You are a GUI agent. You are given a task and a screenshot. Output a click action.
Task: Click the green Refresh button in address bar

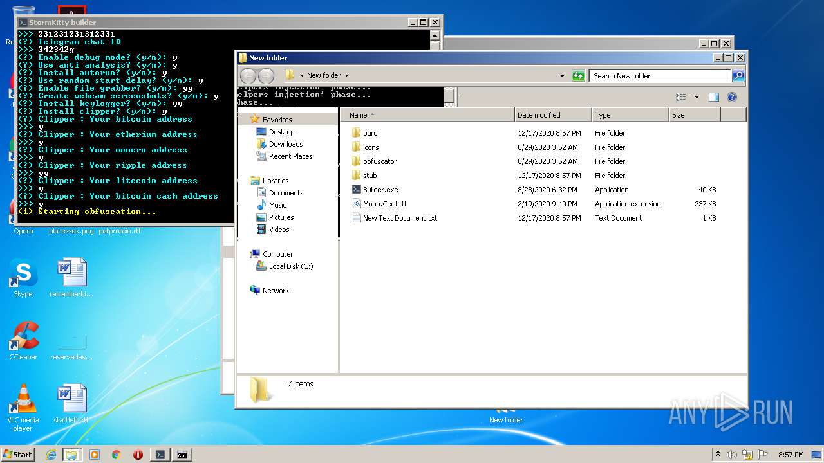(578, 76)
